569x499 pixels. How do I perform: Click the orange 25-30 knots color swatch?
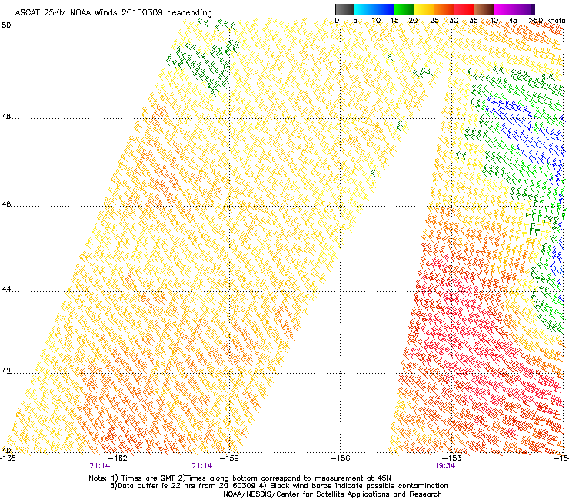444,9
